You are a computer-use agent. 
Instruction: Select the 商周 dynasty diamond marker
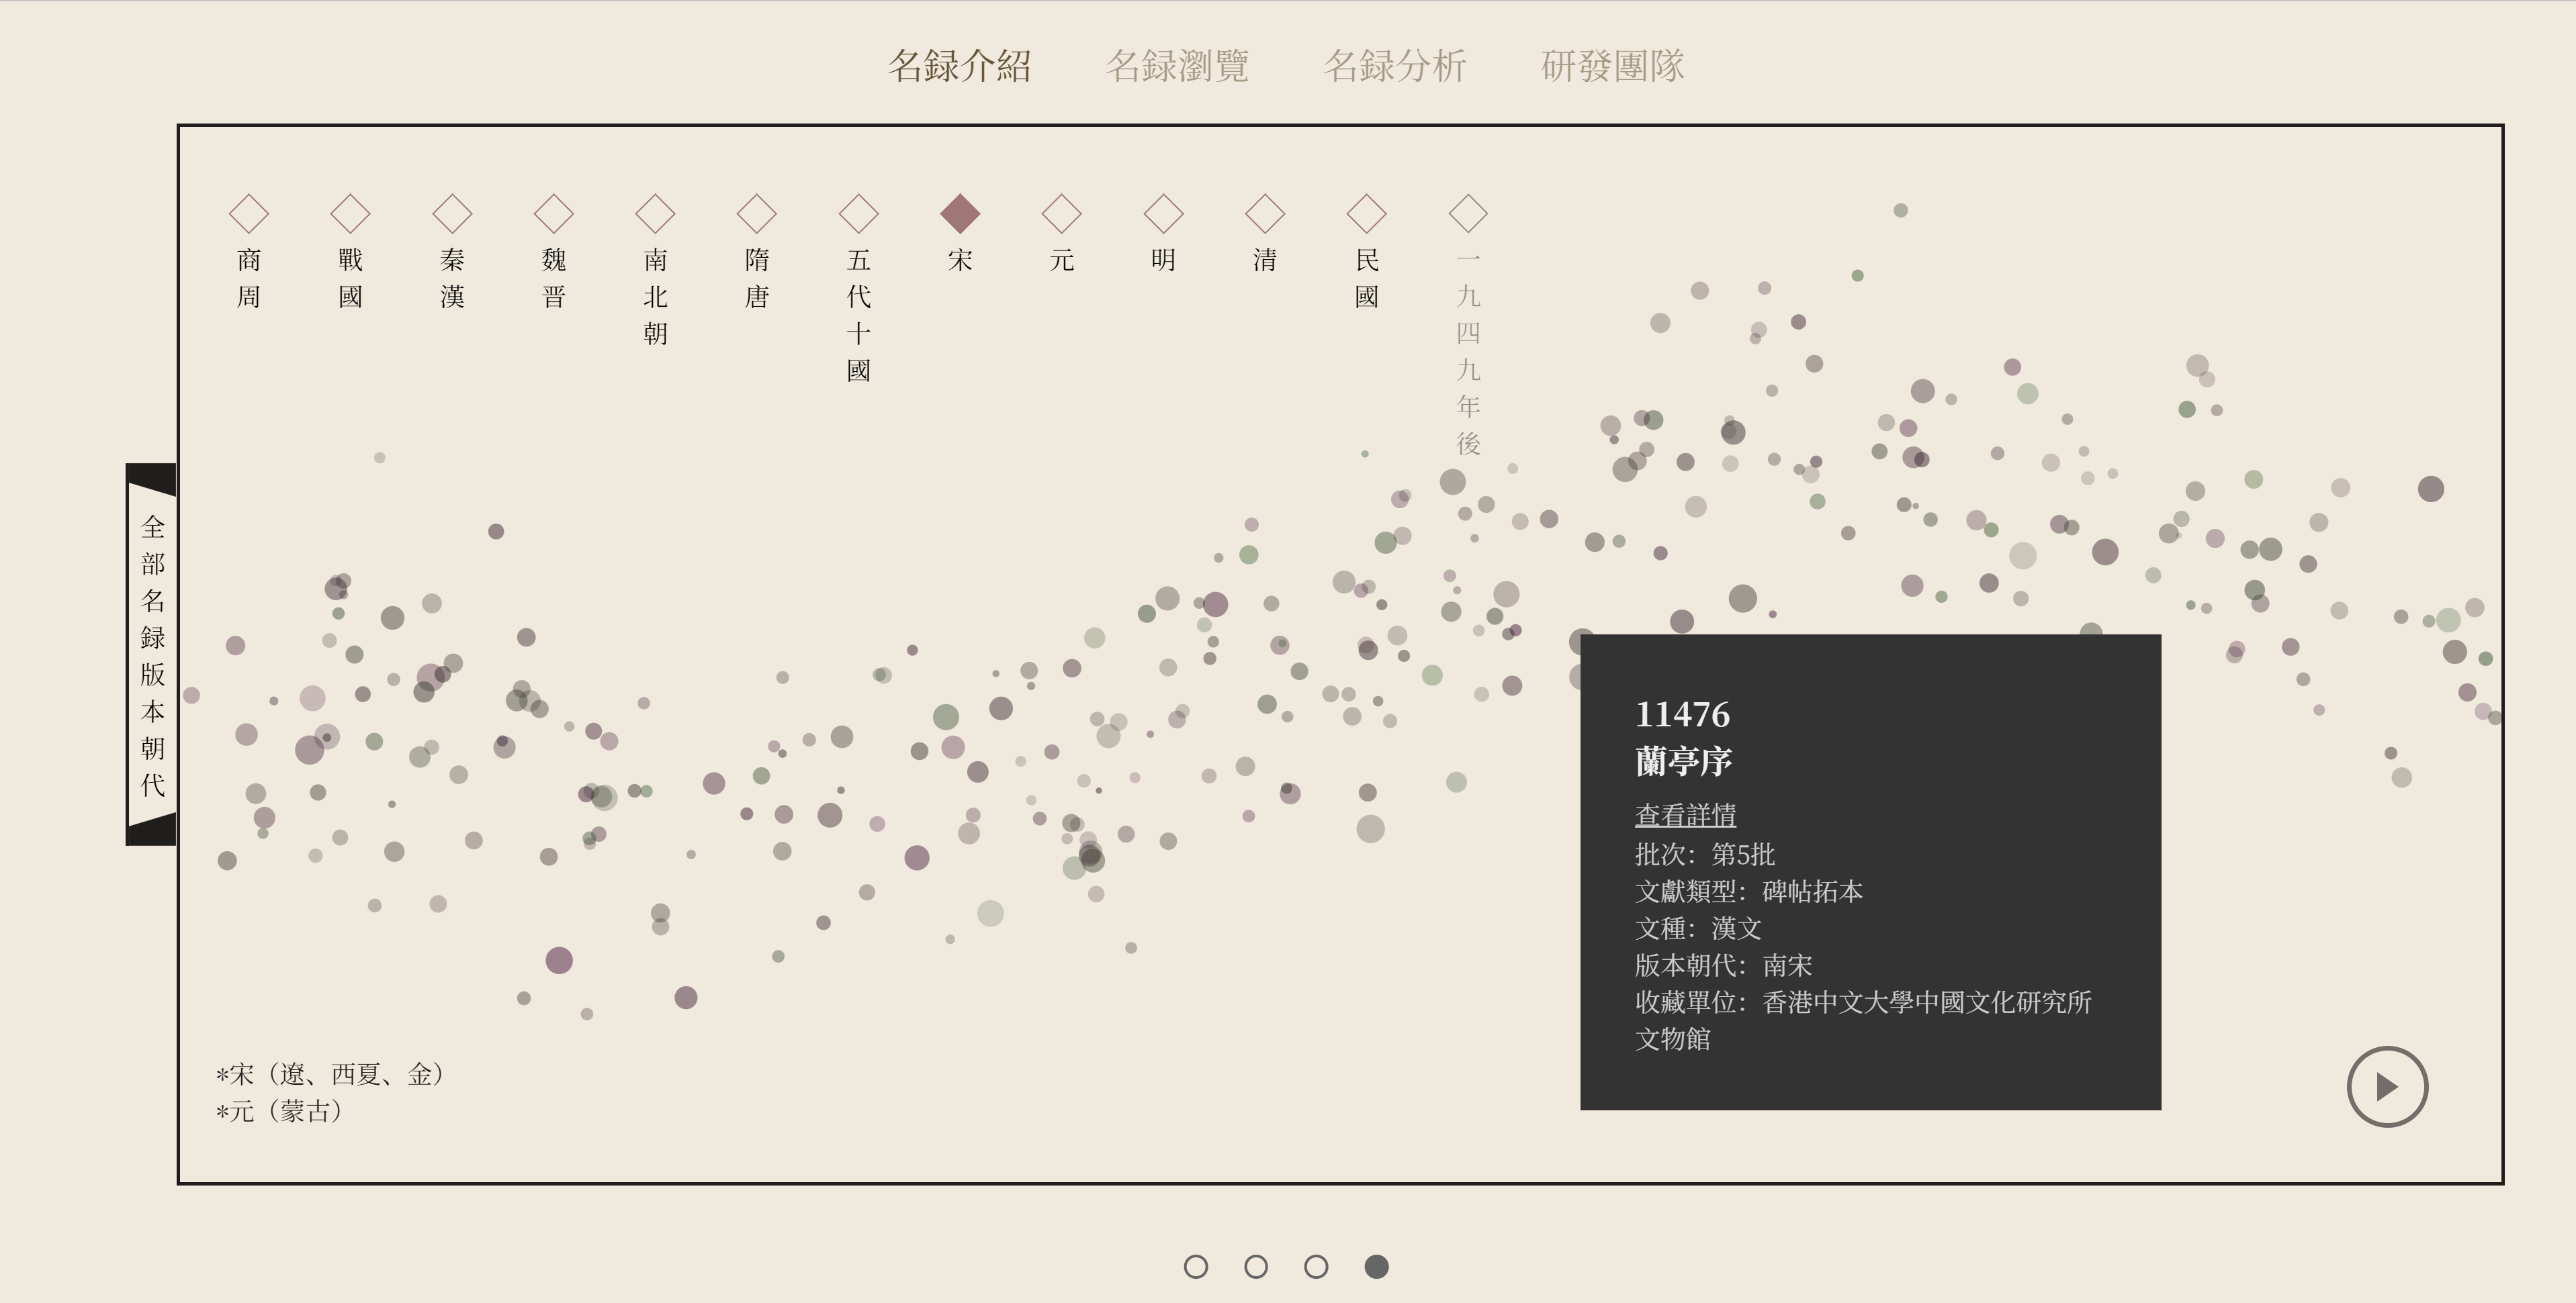(249, 213)
